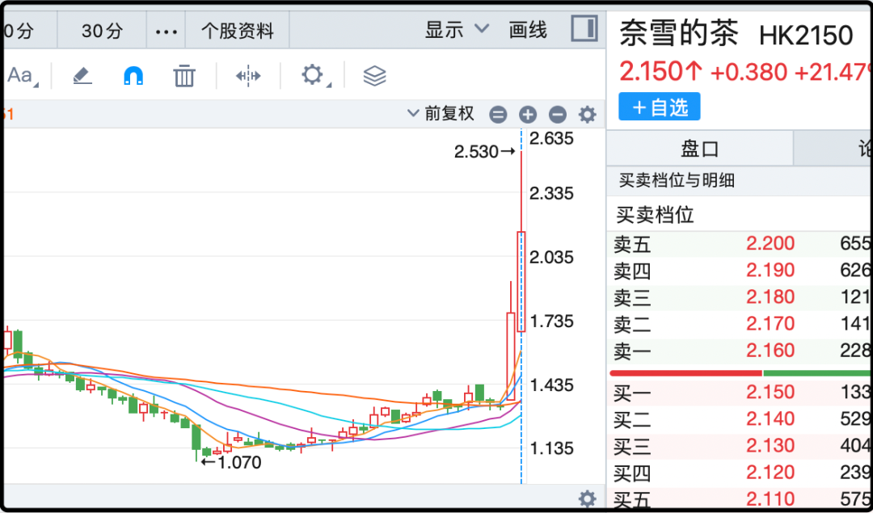Toggle the right sidebar panel layout icon
The image size is (873, 513).
584,29
